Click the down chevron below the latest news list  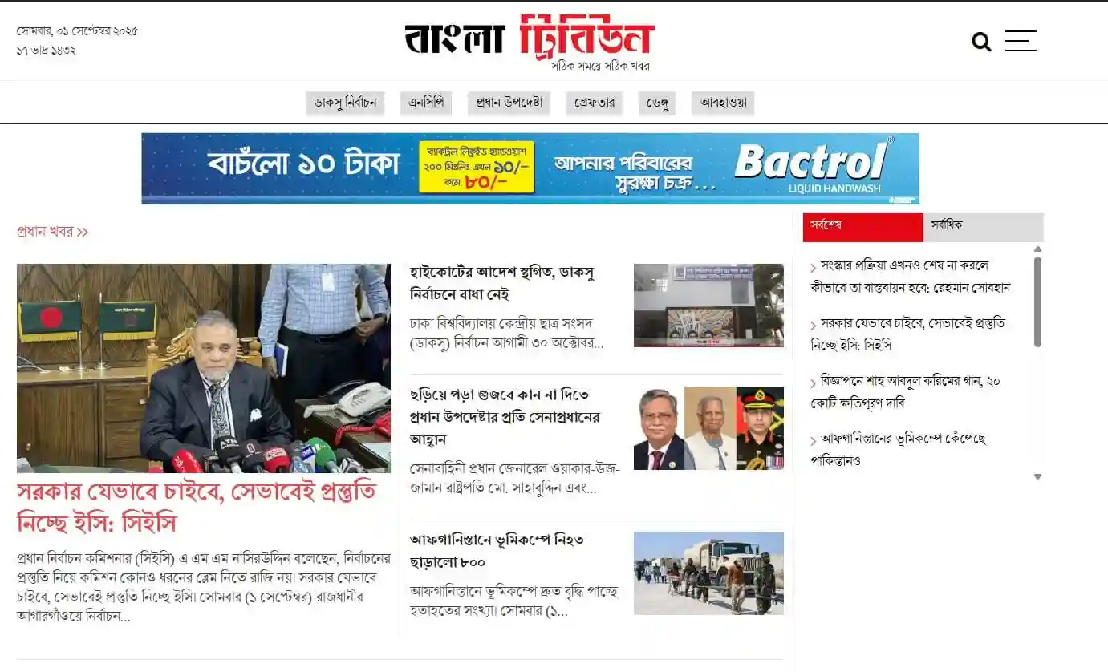coord(1038,476)
